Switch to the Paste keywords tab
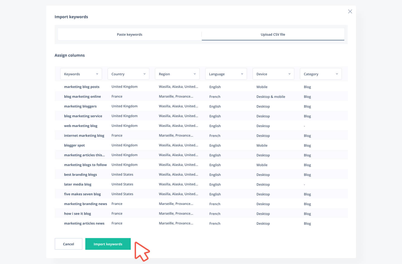 pyautogui.click(x=129, y=35)
